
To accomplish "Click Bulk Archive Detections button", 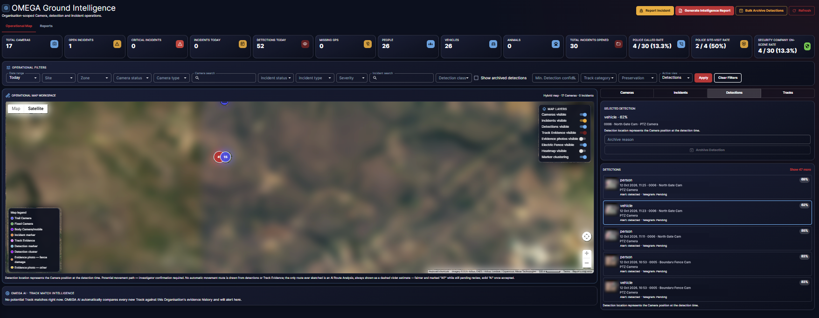I will [x=761, y=11].
